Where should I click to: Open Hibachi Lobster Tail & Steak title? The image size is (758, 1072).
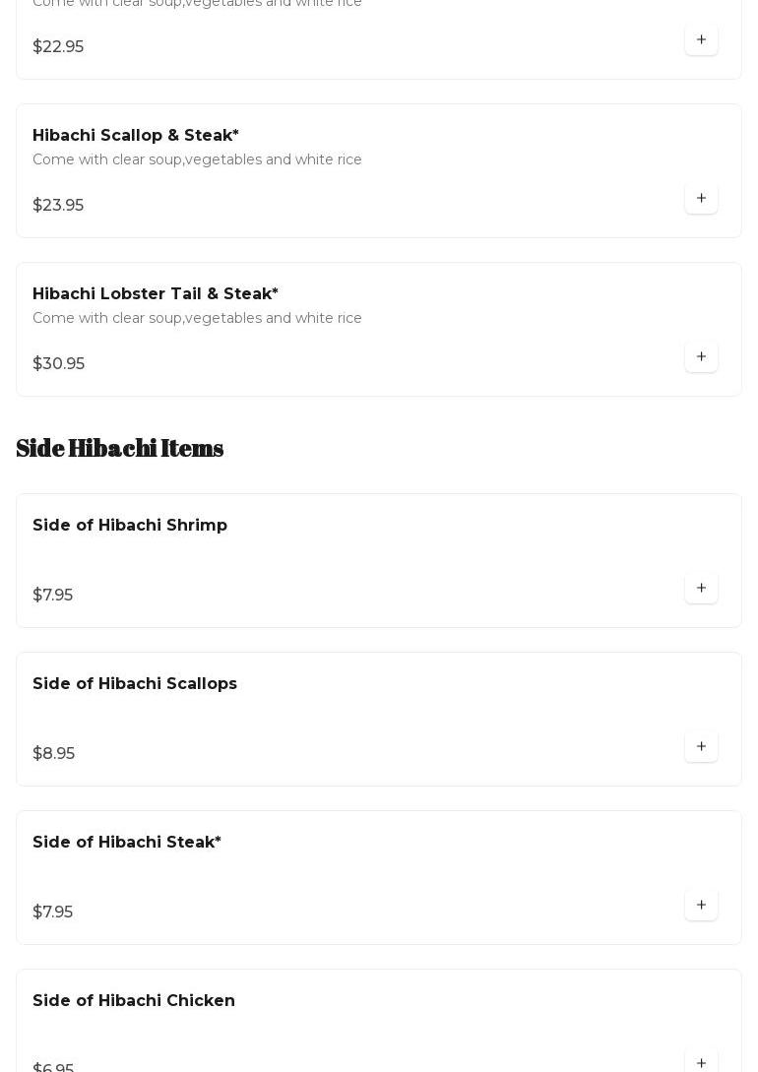[x=156, y=294]
